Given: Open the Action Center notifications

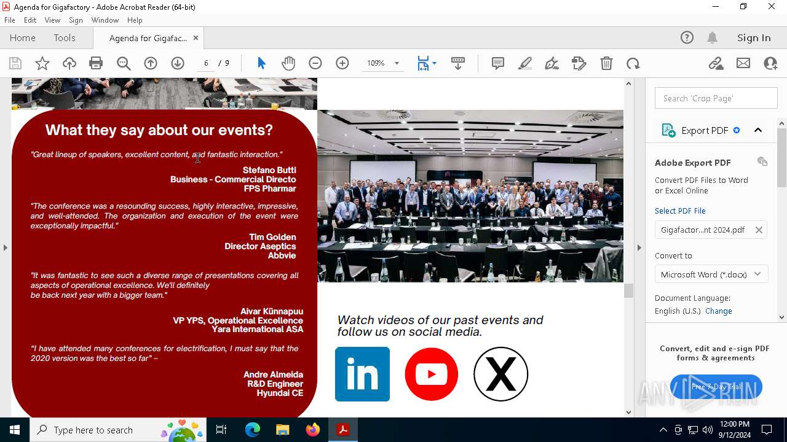Looking at the screenshot, I should point(767,430).
